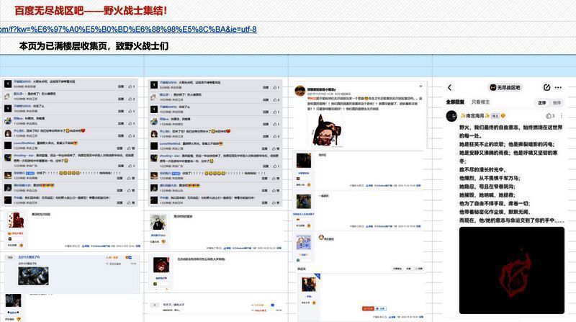Like the 南宫海月 post with thumbs-up
This screenshot has height=322, width=576.
548,115
